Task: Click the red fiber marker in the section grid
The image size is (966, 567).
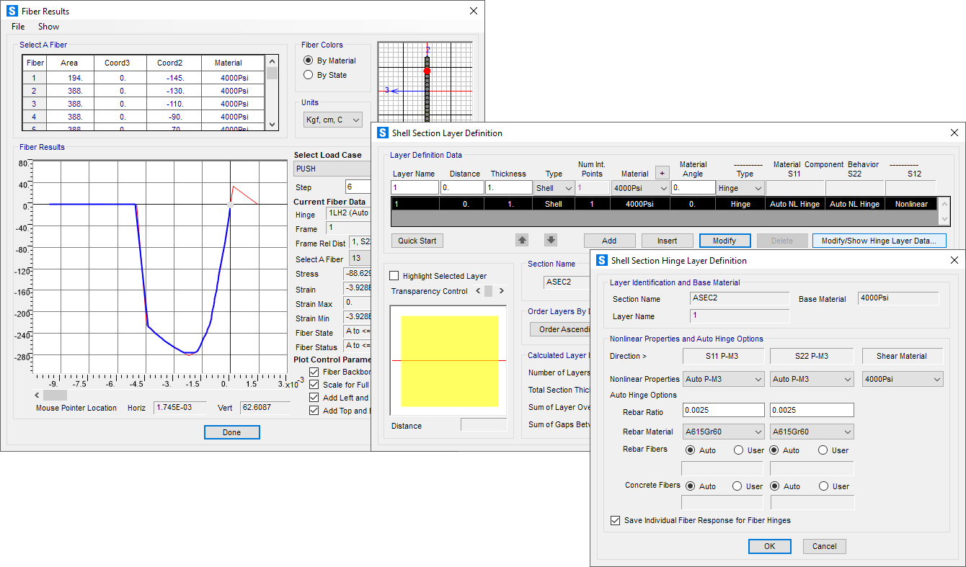Action: (x=427, y=71)
